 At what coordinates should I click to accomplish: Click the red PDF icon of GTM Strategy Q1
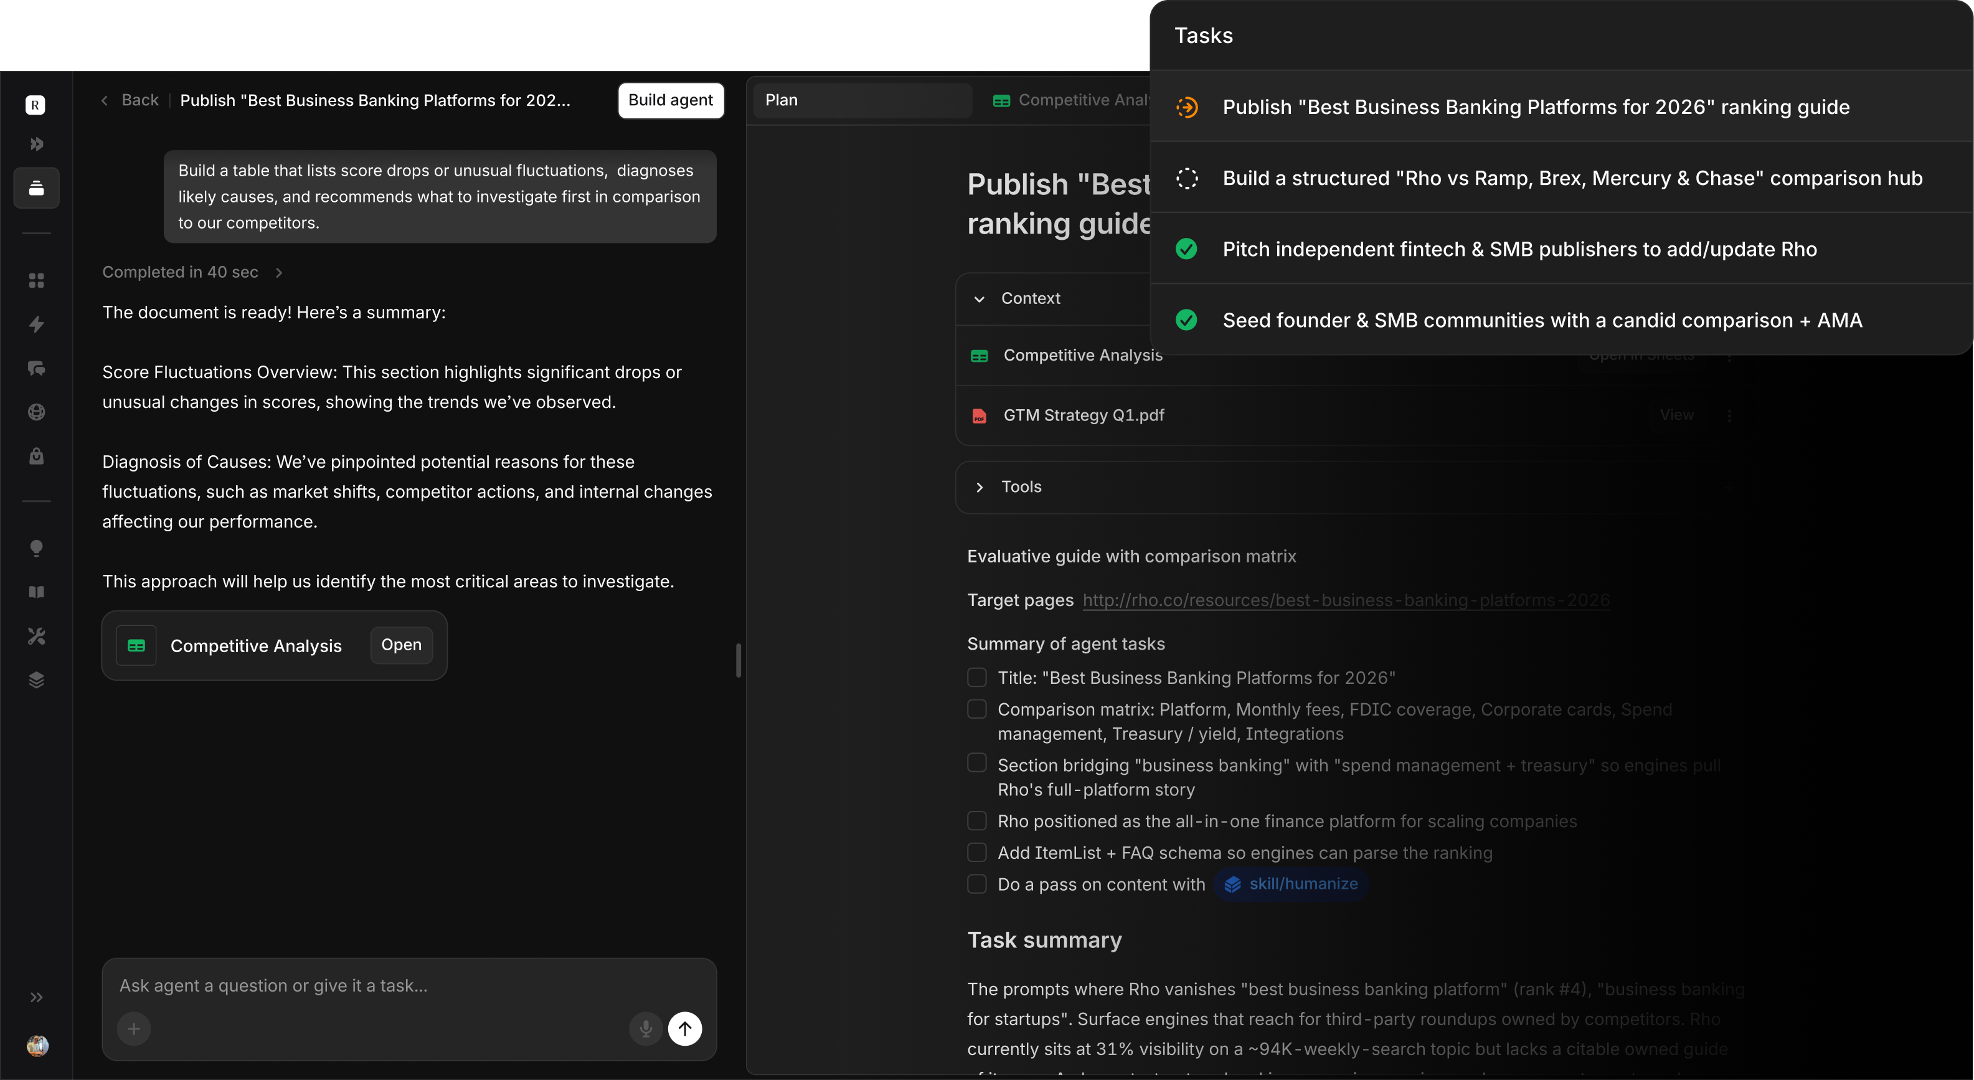point(978,415)
